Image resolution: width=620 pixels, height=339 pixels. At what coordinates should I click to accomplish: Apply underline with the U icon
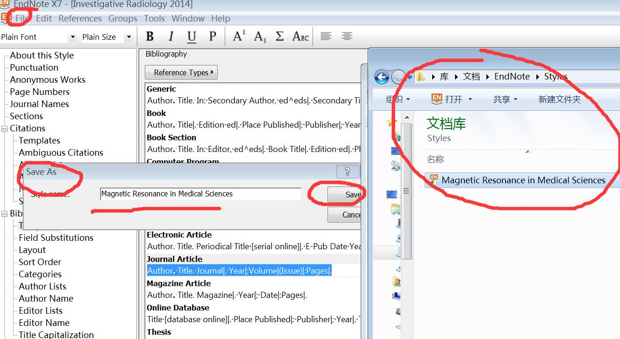click(x=192, y=36)
